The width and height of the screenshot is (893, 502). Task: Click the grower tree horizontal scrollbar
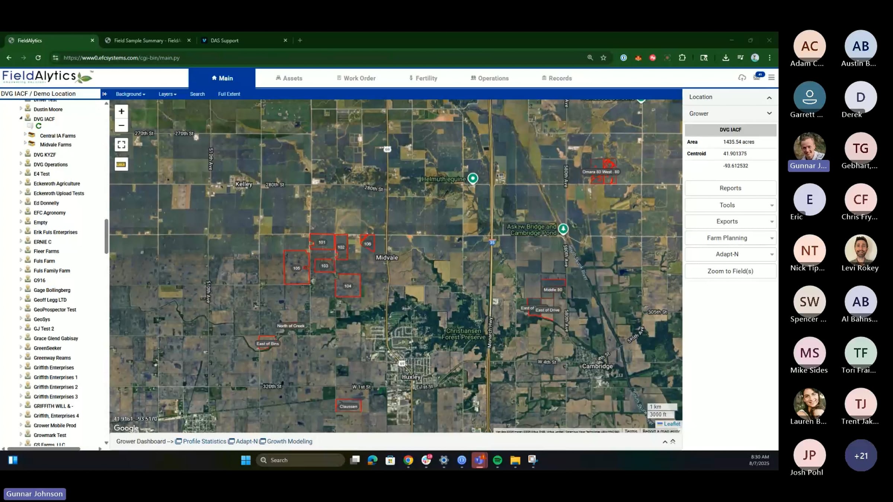[44, 449]
